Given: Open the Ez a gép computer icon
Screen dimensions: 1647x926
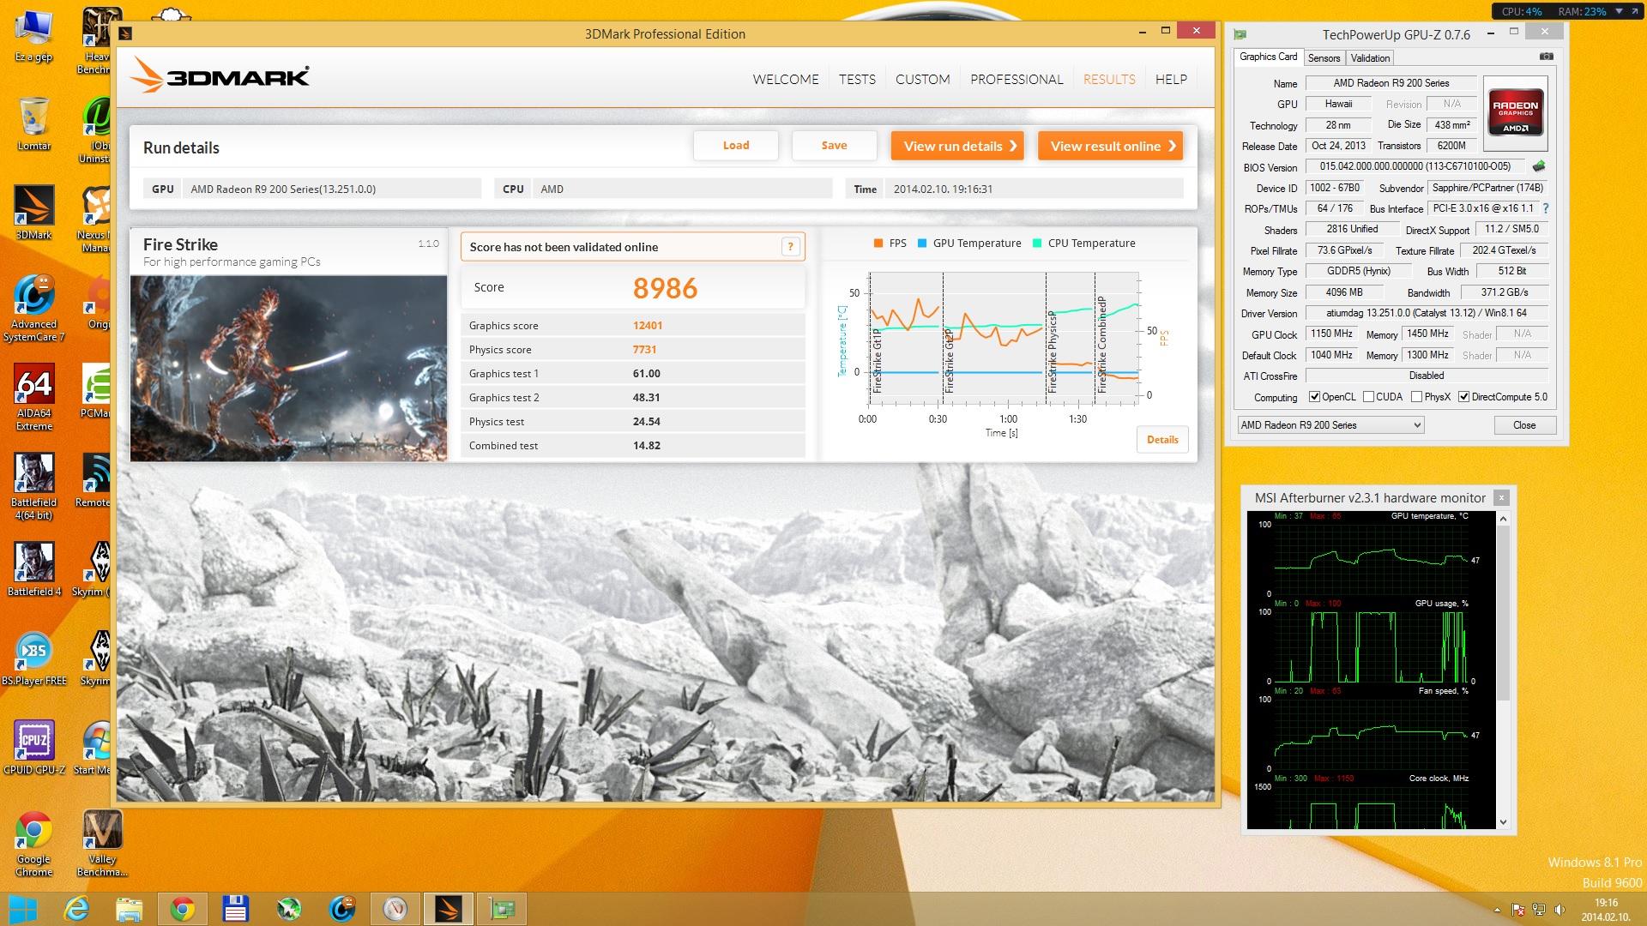Looking at the screenshot, I should 34,36.
